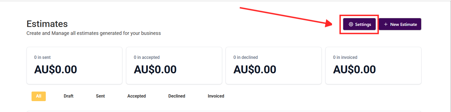This screenshot has width=451, height=112.
Task: Open the Settings button label
Action: 363,25
